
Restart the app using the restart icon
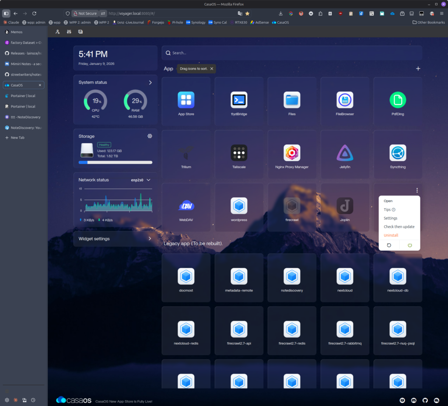(389, 245)
